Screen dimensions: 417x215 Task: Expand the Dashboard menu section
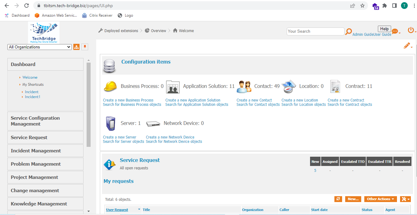point(45,64)
